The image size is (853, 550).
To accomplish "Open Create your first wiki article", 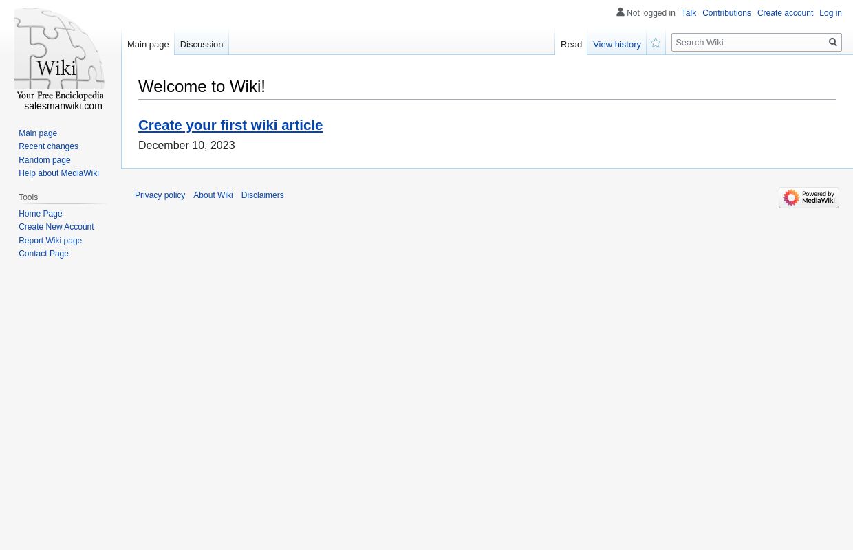I will coord(230,125).
